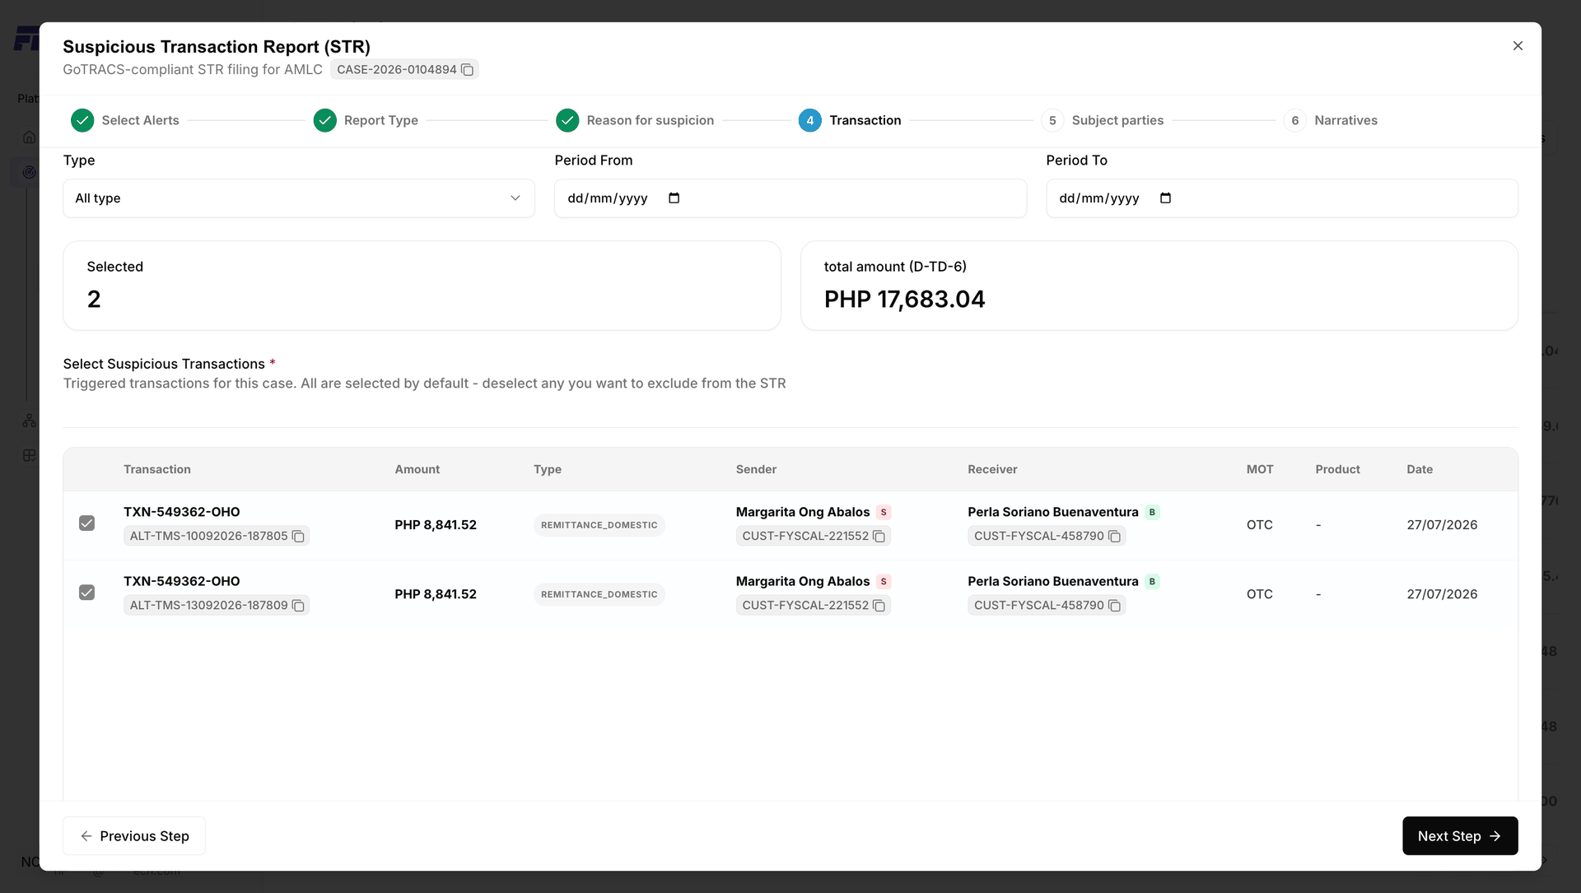
Task: Click the total amount PHP 17,683.04
Action: pyautogui.click(x=904, y=300)
